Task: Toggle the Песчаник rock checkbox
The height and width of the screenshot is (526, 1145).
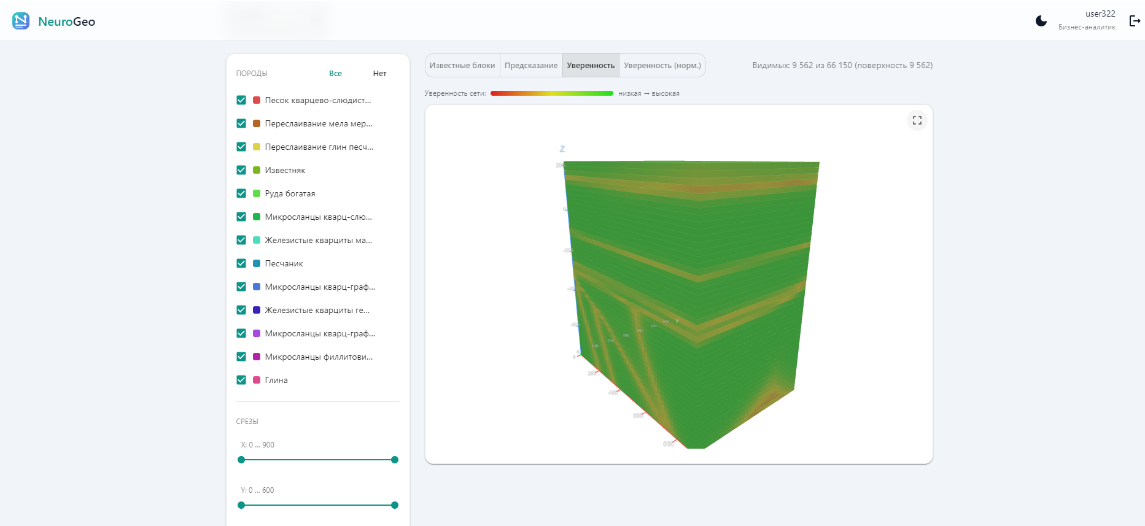Action: pyautogui.click(x=241, y=263)
